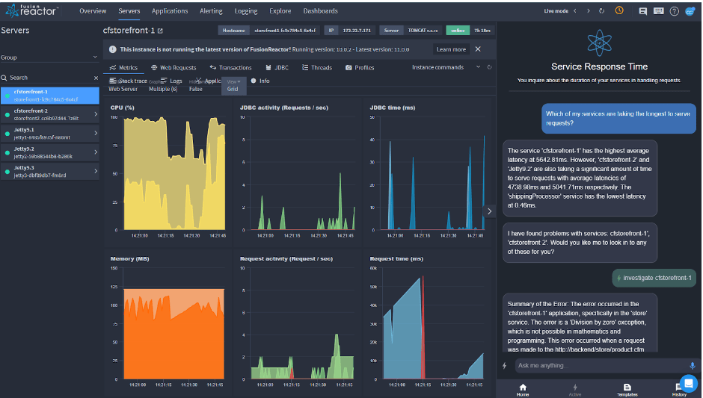Open the Info sub-tab

pyautogui.click(x=260, y=81)
